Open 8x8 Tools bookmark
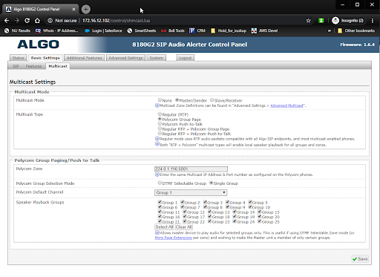The image size is (380, 277). pos(173,30)
